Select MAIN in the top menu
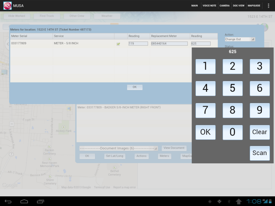275x206 pixels. [x=195, y=5]
